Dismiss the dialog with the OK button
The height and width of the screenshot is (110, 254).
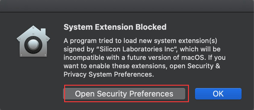(218, 94)
